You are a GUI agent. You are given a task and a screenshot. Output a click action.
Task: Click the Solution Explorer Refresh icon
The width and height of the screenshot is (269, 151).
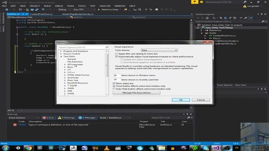[x=225, y=18]
